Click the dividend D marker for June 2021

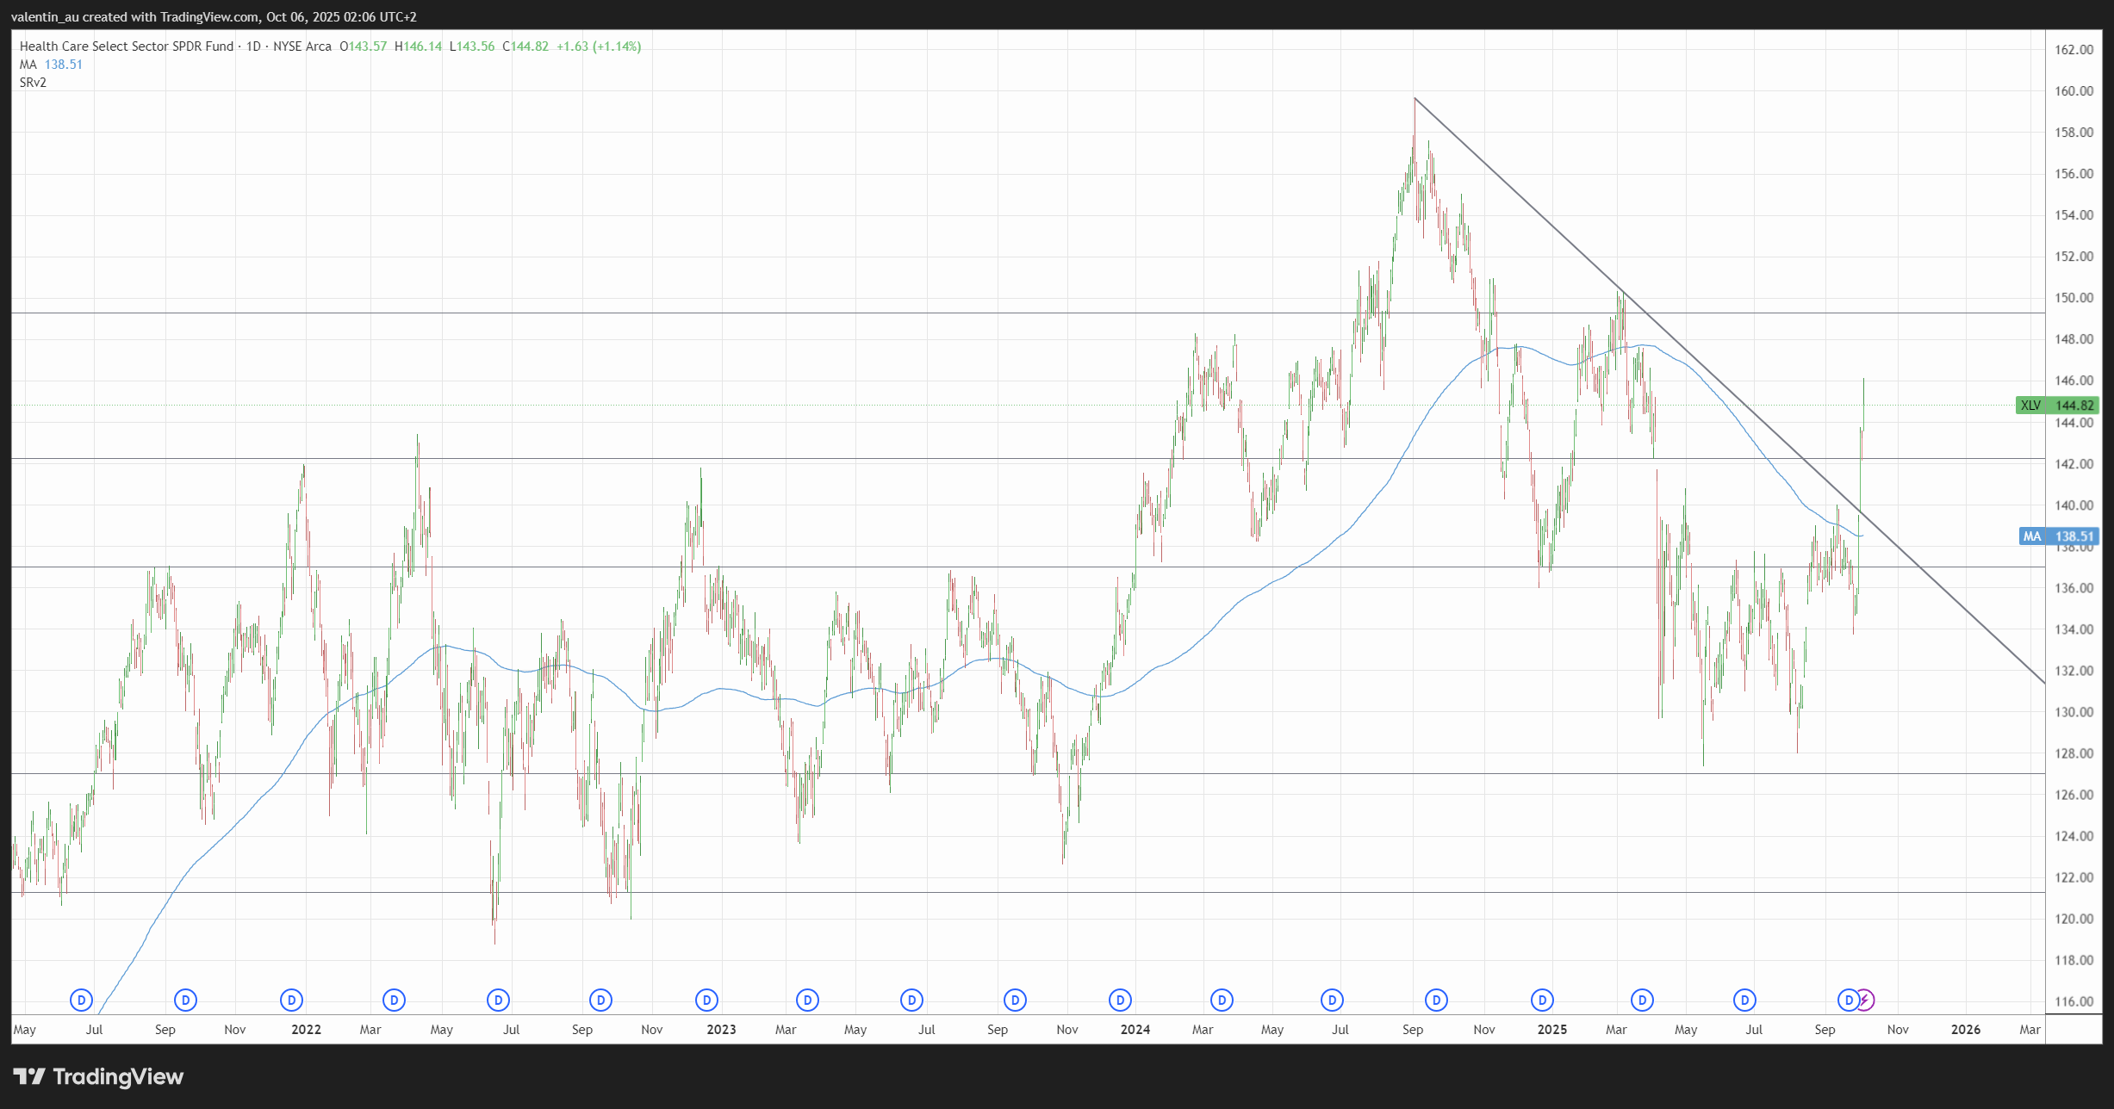(81, 1000)
